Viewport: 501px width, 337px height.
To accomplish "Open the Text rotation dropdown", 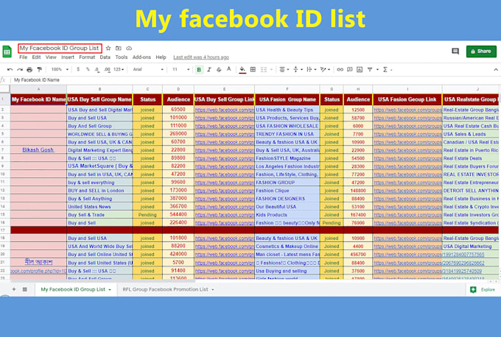I will [x=325, y=69].
